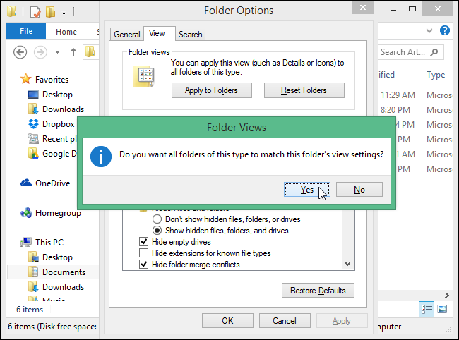Click Reset Folders button

(304, 90)
